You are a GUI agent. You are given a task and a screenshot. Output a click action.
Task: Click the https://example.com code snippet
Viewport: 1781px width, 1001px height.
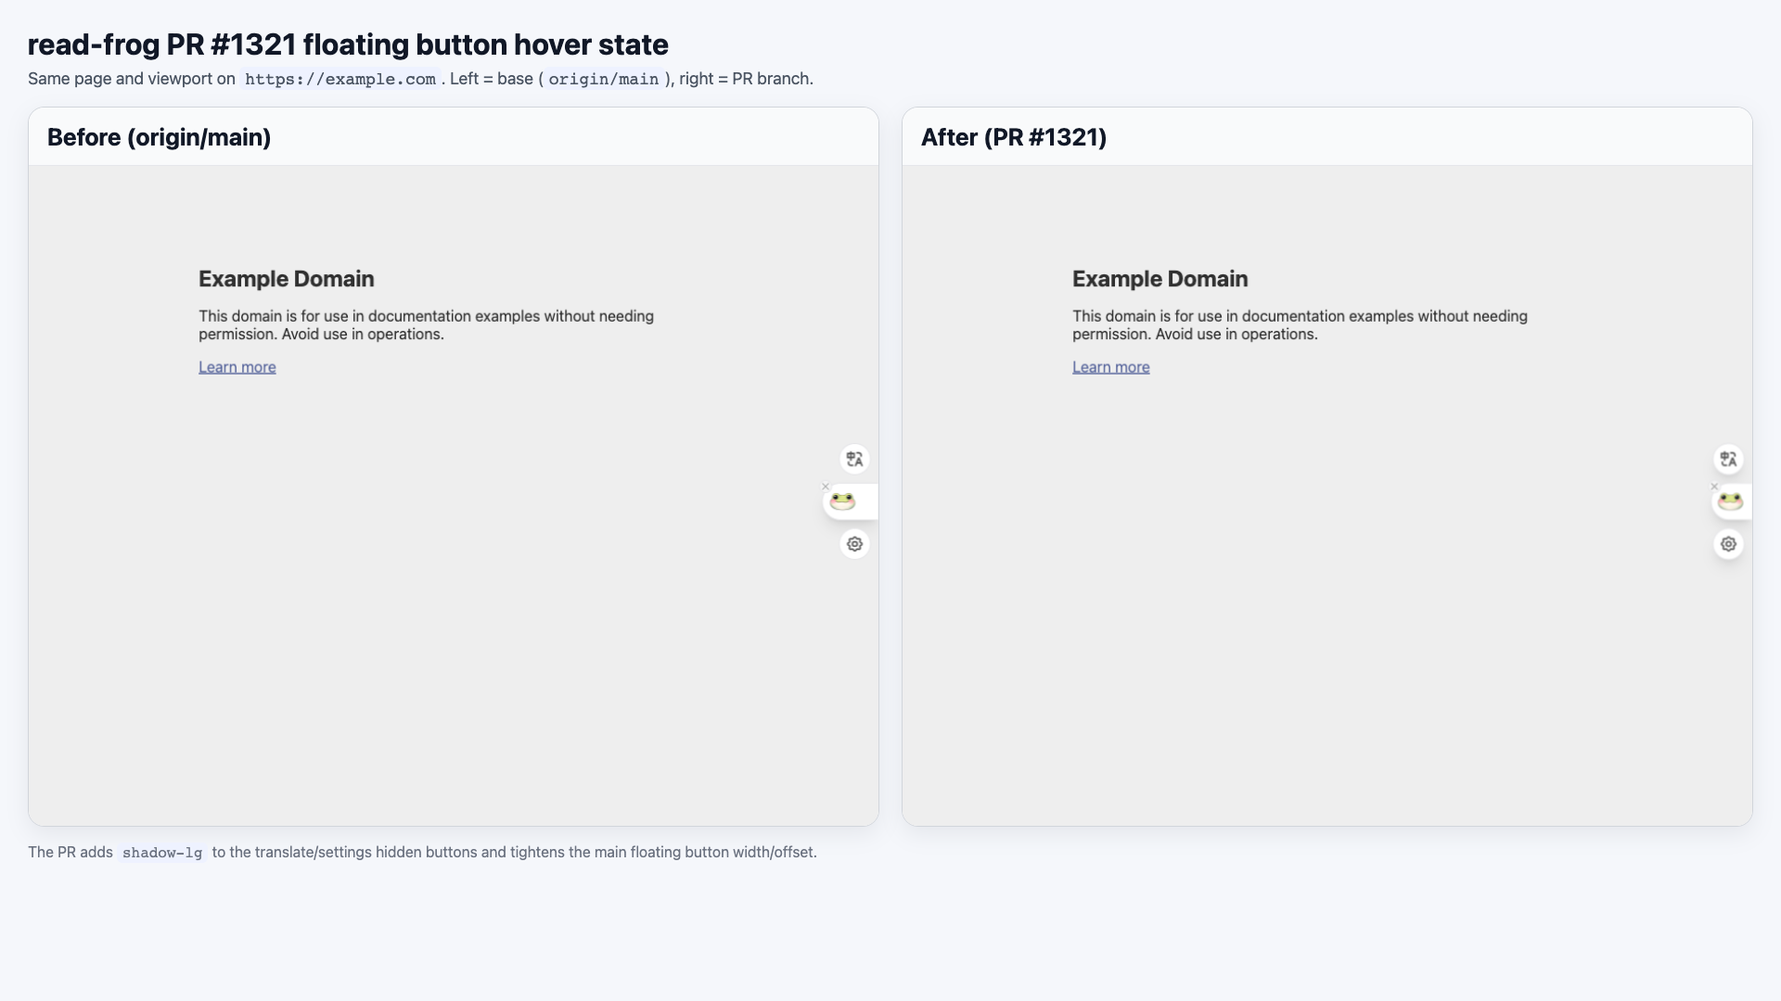click(340, 80)
